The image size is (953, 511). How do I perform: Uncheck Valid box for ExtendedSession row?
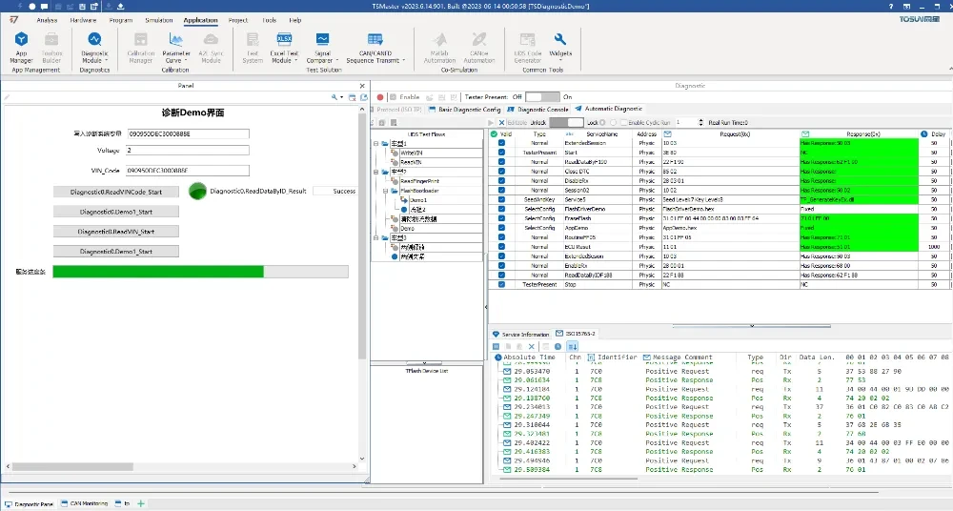tap(501, 143)
